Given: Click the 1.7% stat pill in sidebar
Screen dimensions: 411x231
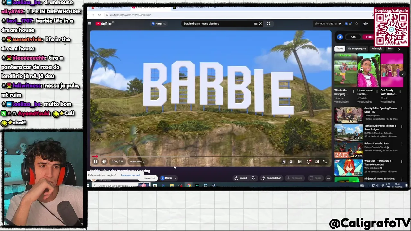Looking at the screenshot, I should [x=353, y=37].
